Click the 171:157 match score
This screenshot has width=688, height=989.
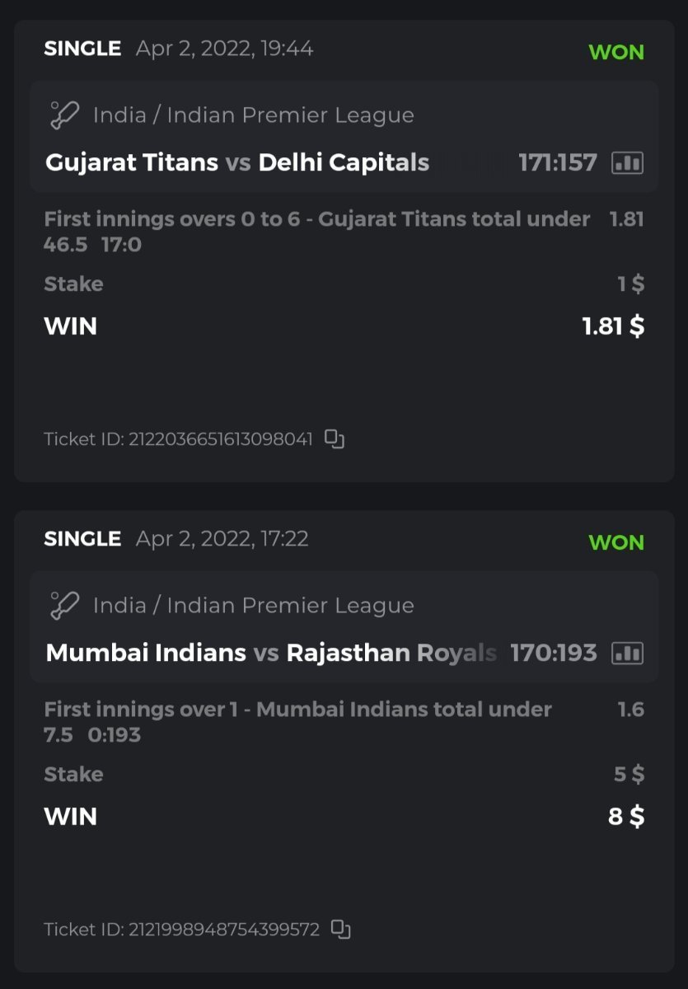tap(557, 162)
